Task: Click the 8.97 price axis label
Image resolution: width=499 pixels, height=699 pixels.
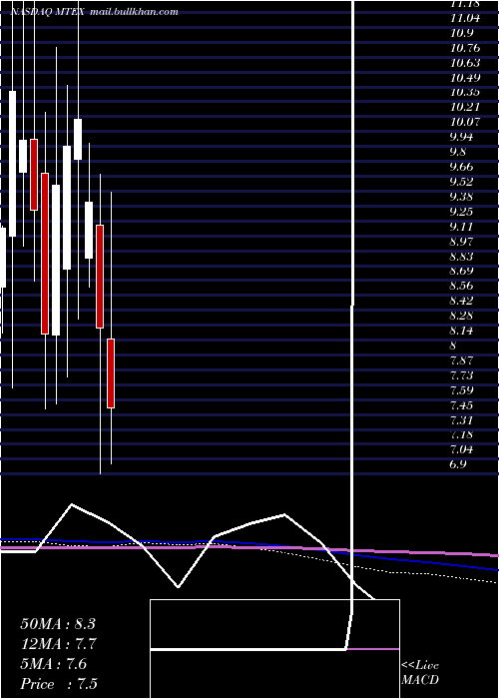Action: 461,242
